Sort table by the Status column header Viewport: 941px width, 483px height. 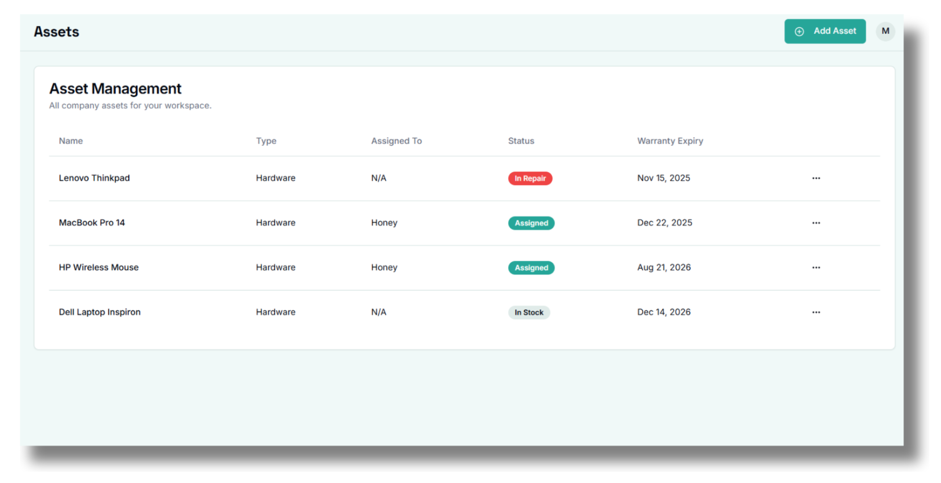pyautogui.click(x=521, y=141)
